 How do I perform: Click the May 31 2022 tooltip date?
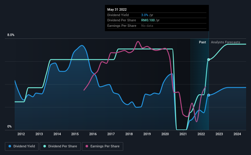pos(117,9)
